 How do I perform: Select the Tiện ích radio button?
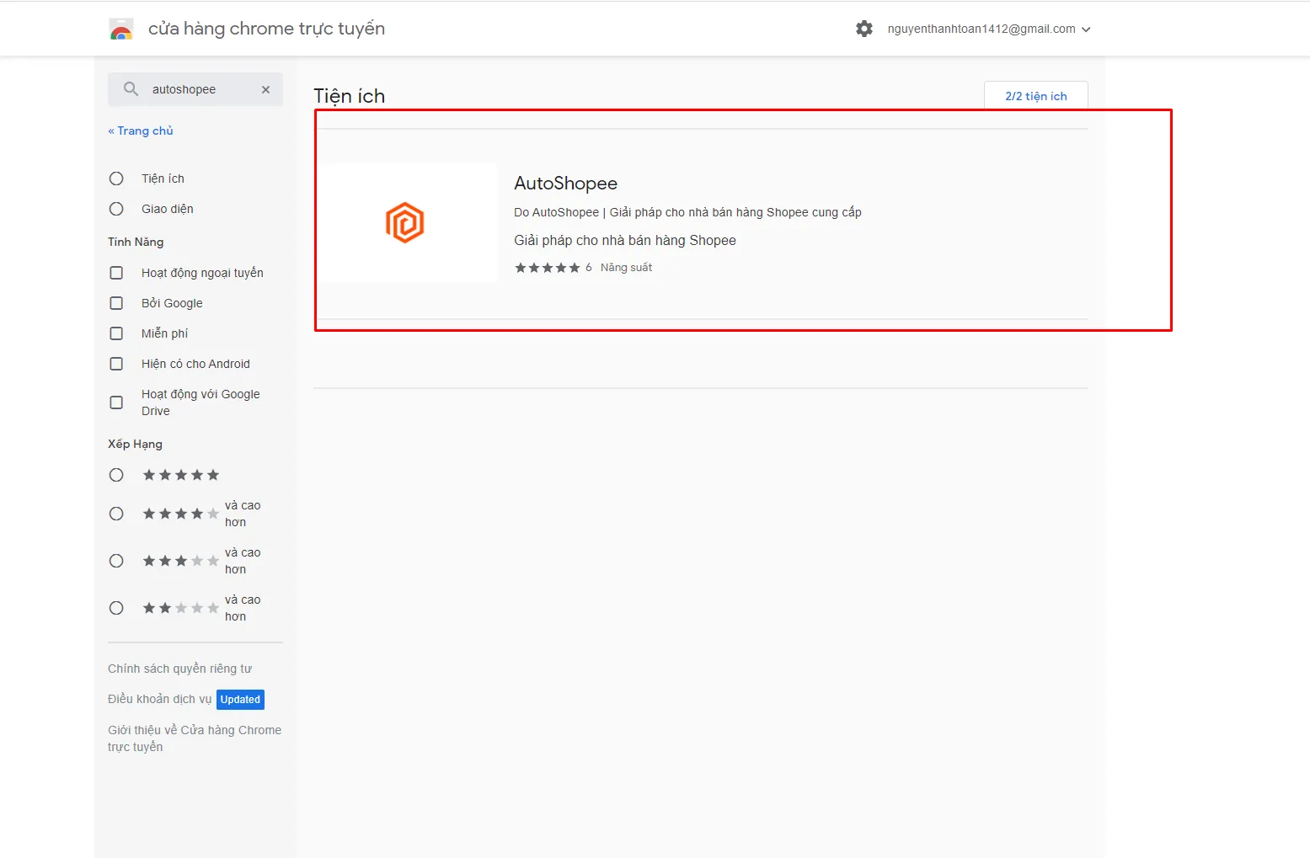click(x=116, y=179)
